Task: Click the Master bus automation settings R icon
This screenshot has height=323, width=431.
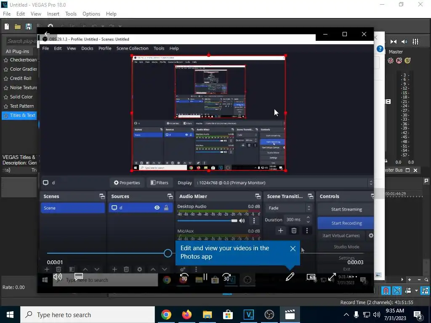Action: [391, 61]
